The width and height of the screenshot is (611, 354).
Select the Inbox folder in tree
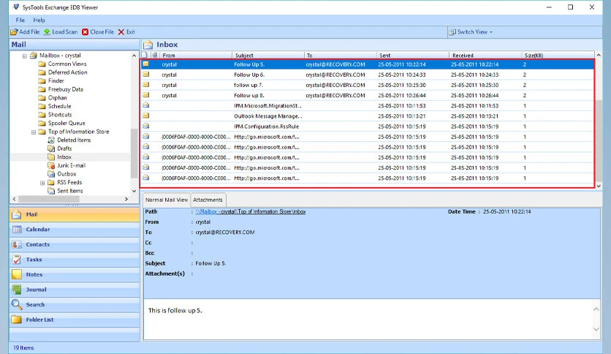pyautogui.click(x=59, y=157)
